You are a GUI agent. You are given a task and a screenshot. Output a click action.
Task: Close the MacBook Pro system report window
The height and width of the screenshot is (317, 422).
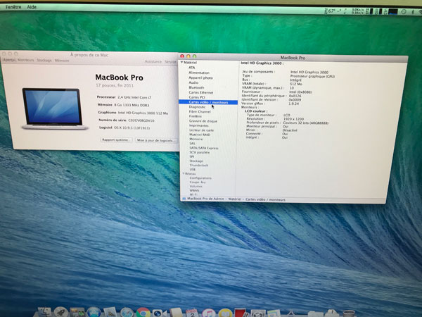pyautogui.click(x=182, y=56)
